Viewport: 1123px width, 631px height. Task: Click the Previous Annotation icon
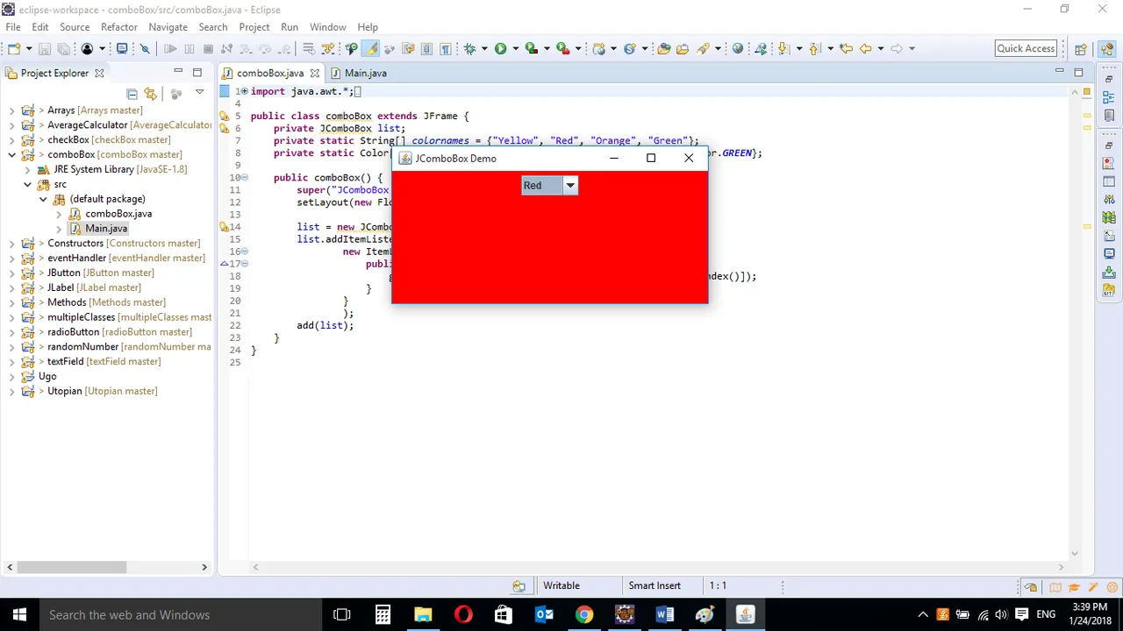point(815,49)
